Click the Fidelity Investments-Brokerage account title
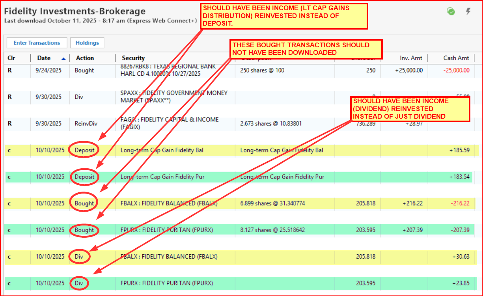The height and width of the screenshot is (296, 483). [75, 11]
